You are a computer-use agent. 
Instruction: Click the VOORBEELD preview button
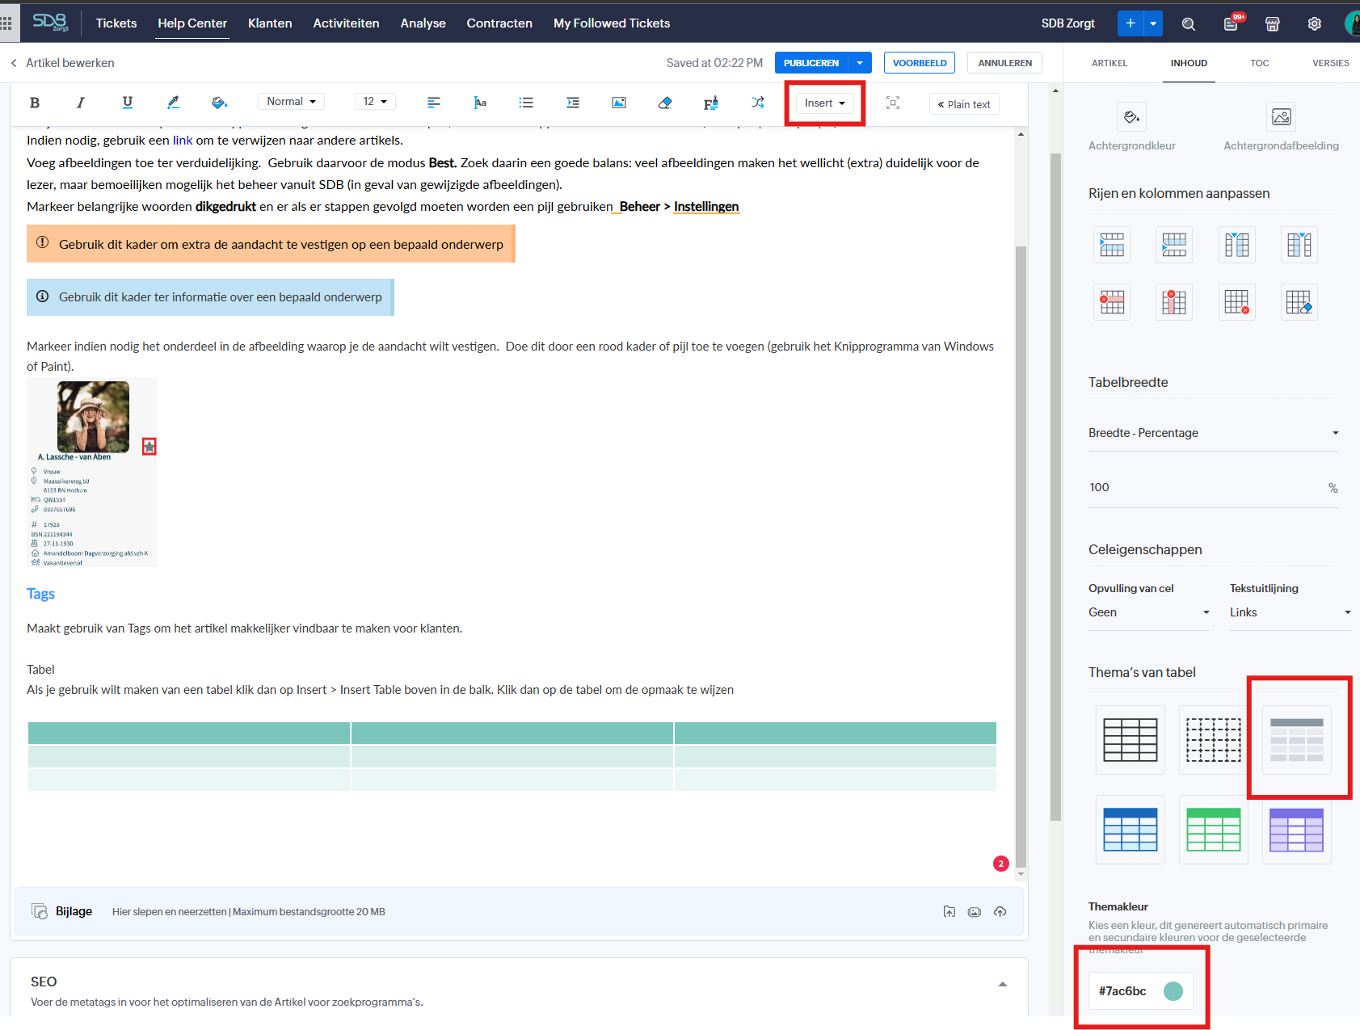[920, 63]
